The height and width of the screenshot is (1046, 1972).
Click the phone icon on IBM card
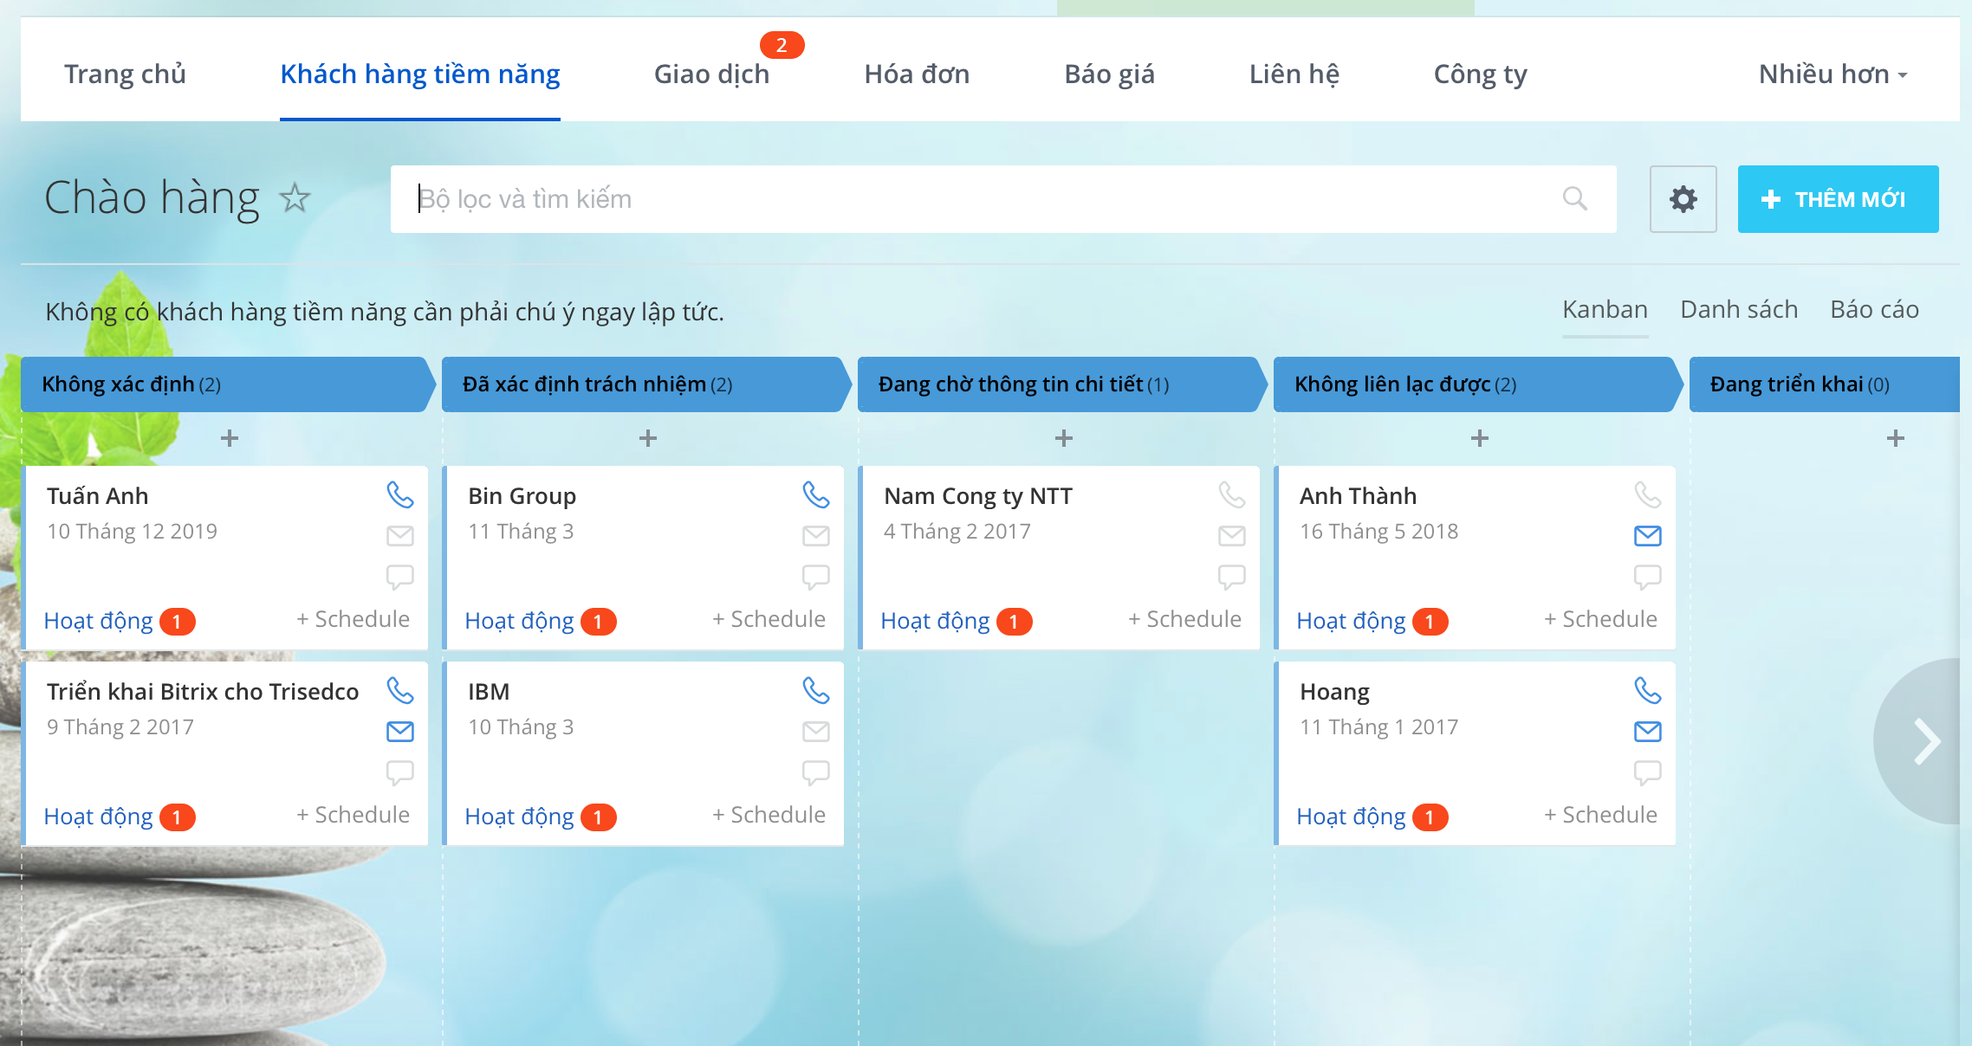[x=815, y=691]
